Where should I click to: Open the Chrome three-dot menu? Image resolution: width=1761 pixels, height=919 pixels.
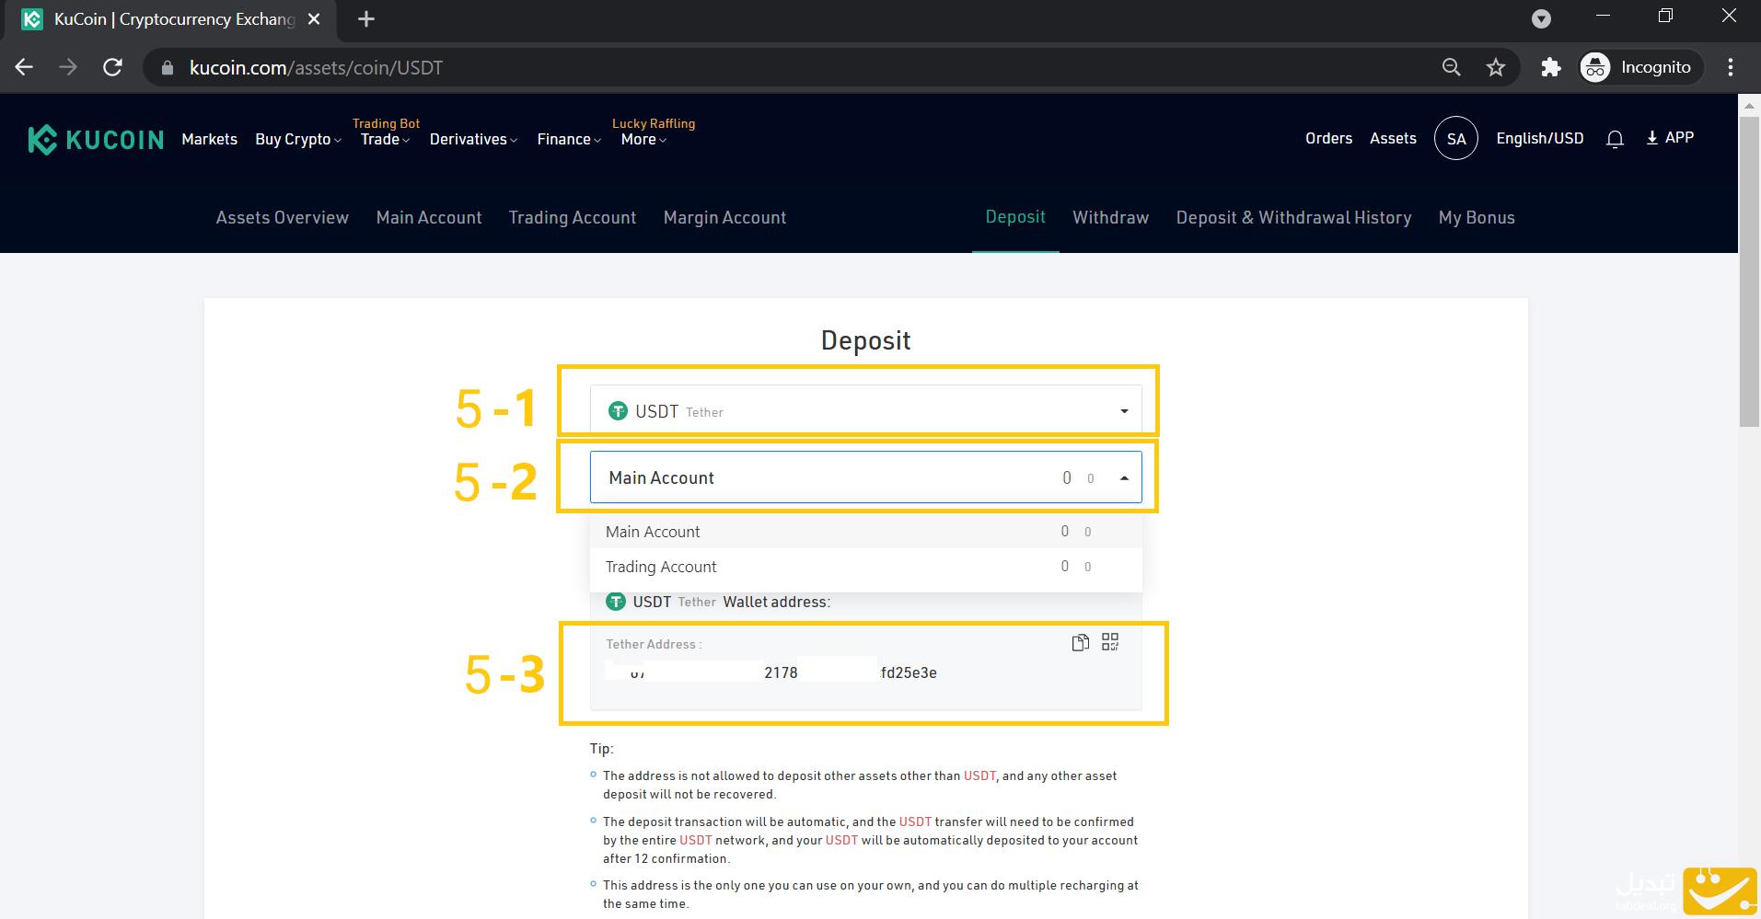coord(1731,67)
